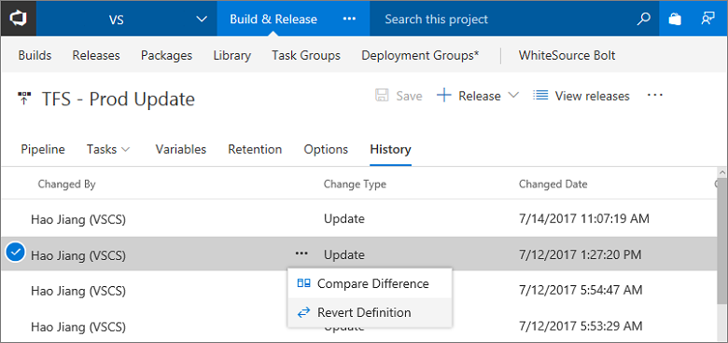Click the search magnifier icon

tap(643, 19)
